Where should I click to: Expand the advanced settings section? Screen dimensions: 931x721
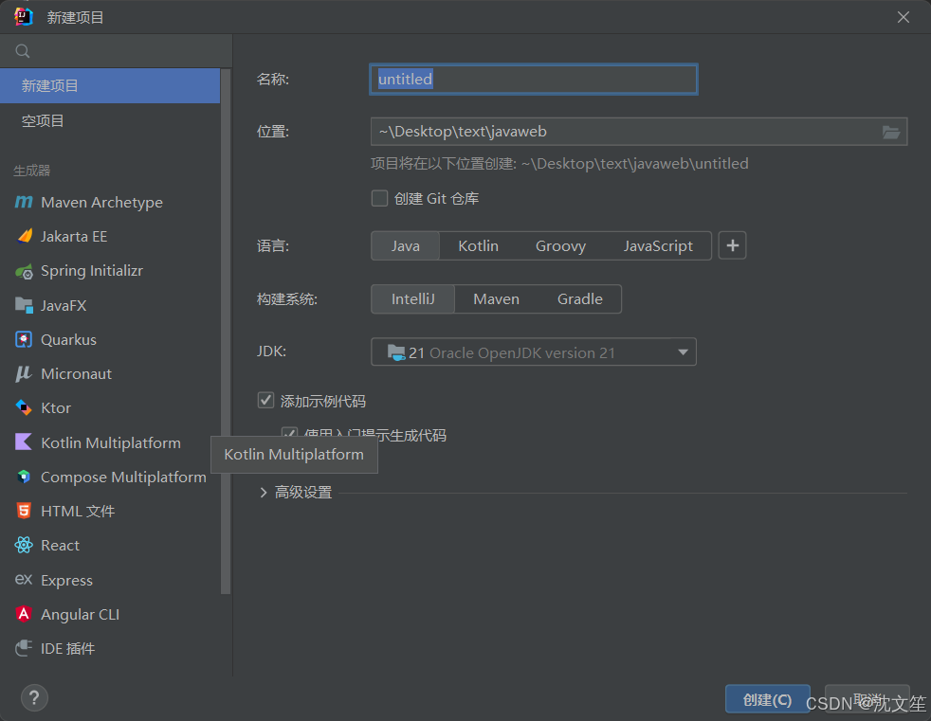(264, 493)
